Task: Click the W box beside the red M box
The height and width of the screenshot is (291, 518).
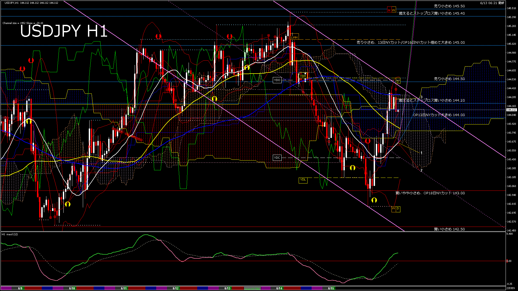Action: (394, 10)
